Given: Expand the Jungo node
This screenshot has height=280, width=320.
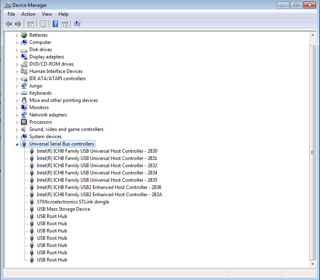Looking at the screenshot, I should pyautogui.click(x=17, y=86).
